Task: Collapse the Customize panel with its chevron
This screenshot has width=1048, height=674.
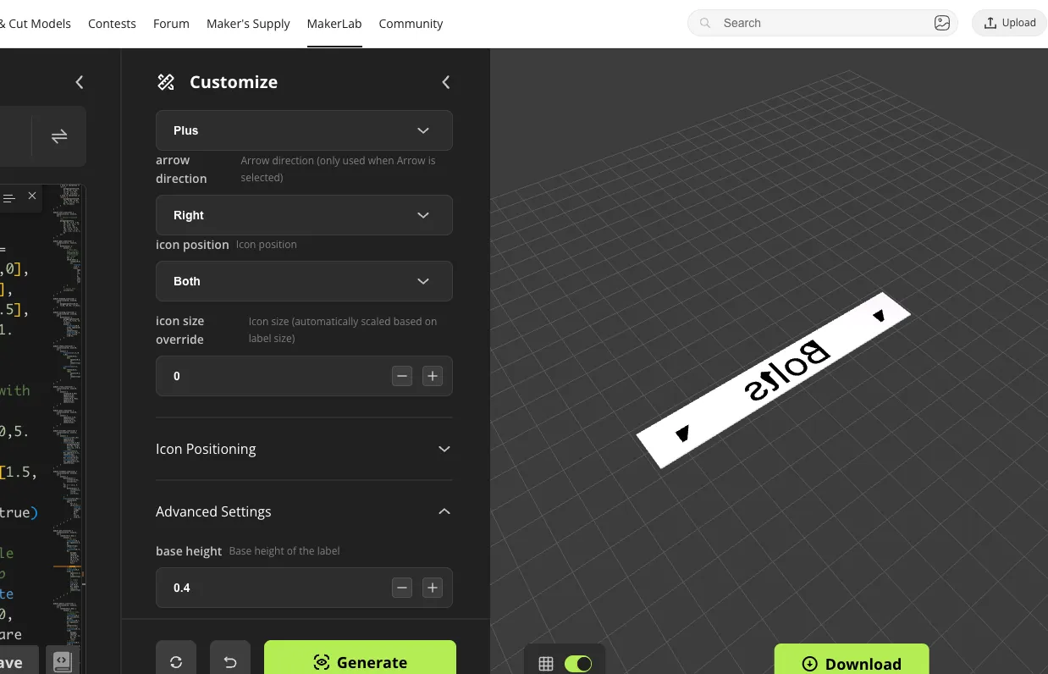Action: 446,82
